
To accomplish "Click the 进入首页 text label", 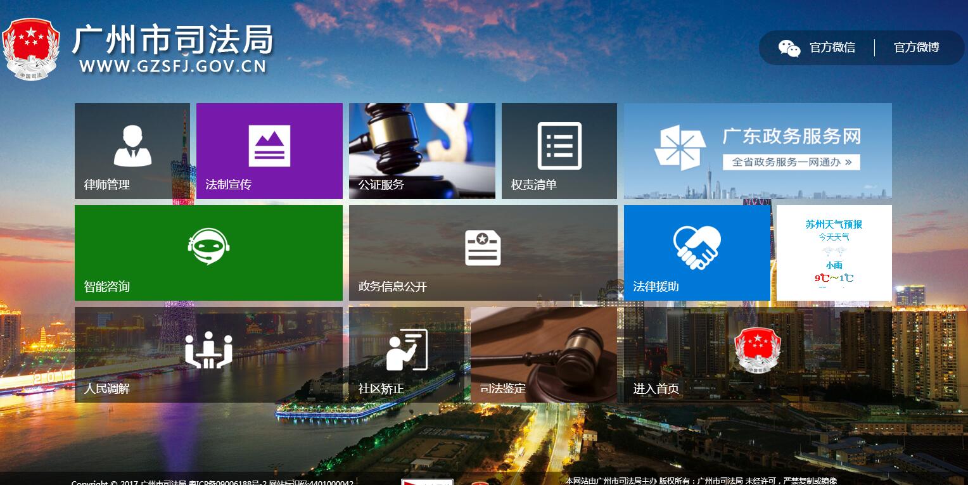I will 656,389.
